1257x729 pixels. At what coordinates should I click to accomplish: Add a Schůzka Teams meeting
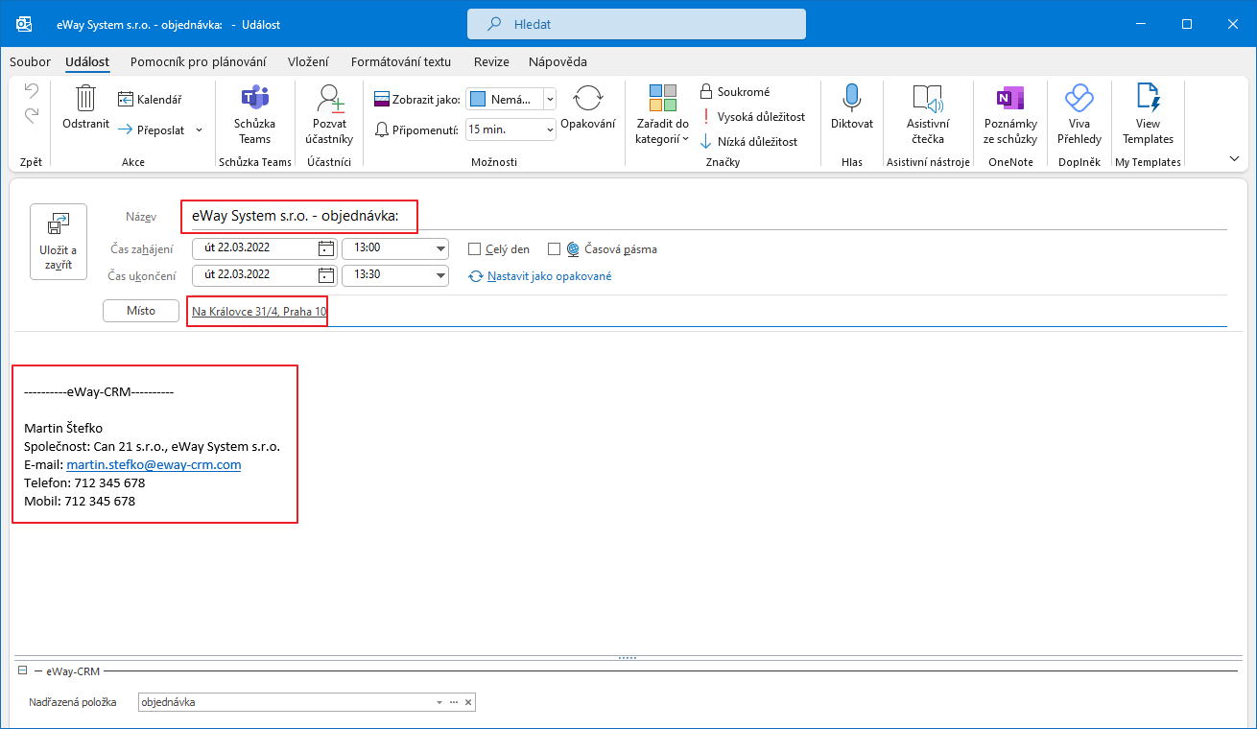pyautogui.click(x=254, y=115)
